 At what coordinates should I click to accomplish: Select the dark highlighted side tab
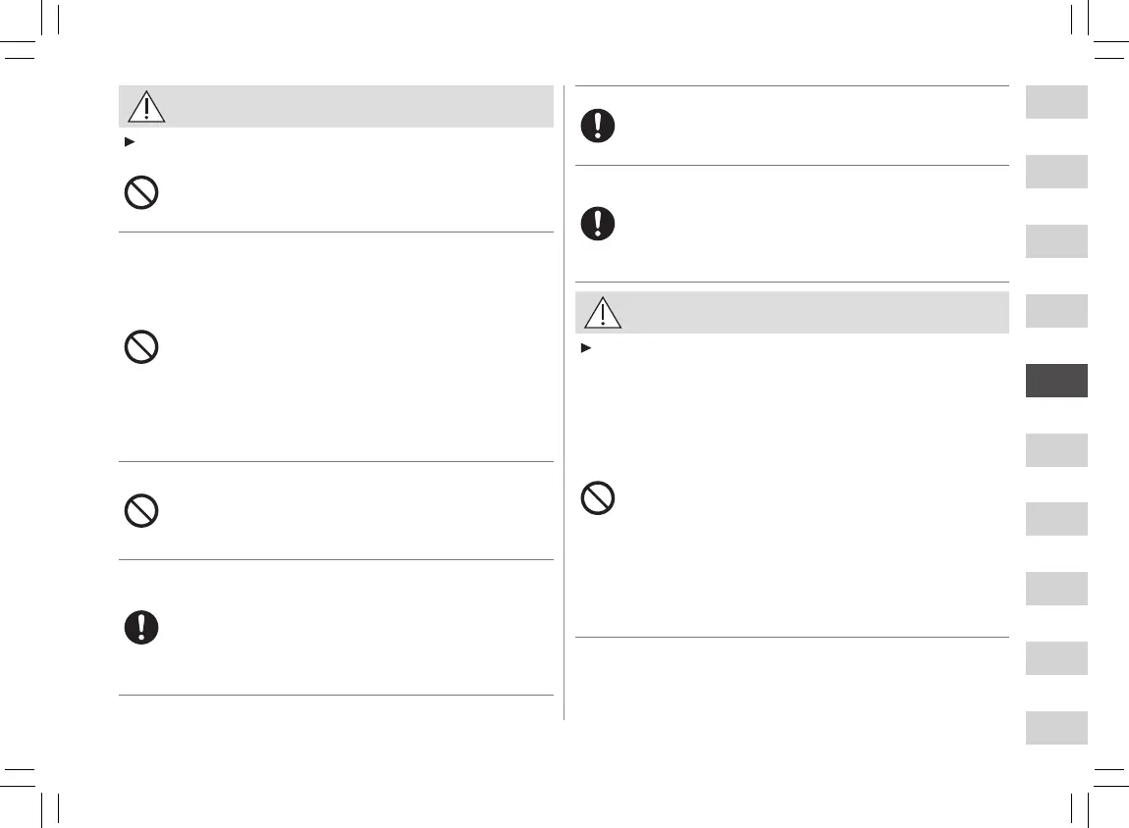pos(1056,381)
